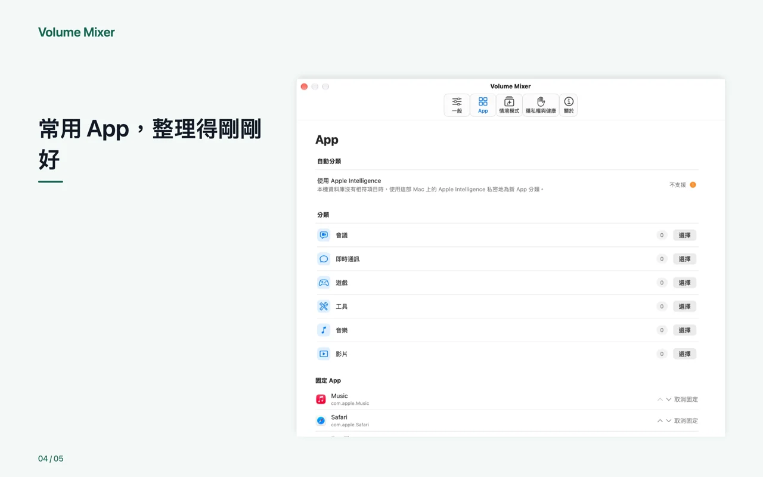Click 選擇 button in the 工具 row
The image size is (763, 477).
(x=685, y=306)
